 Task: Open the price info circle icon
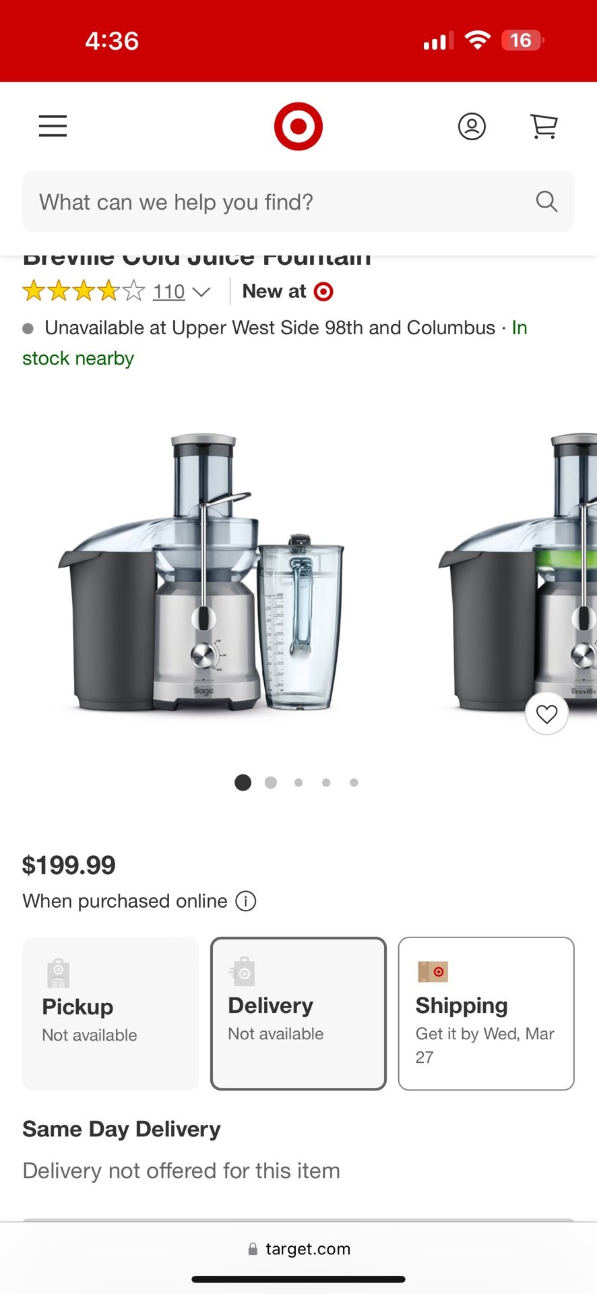246,901
